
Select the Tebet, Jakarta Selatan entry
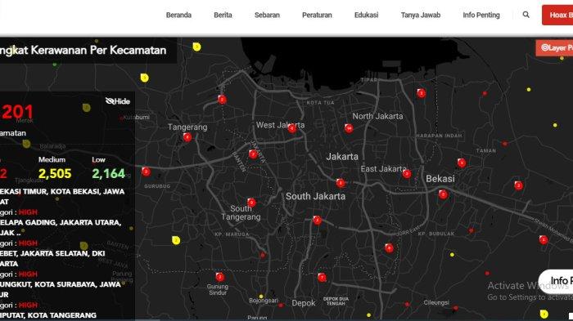[x=52, y=258]
